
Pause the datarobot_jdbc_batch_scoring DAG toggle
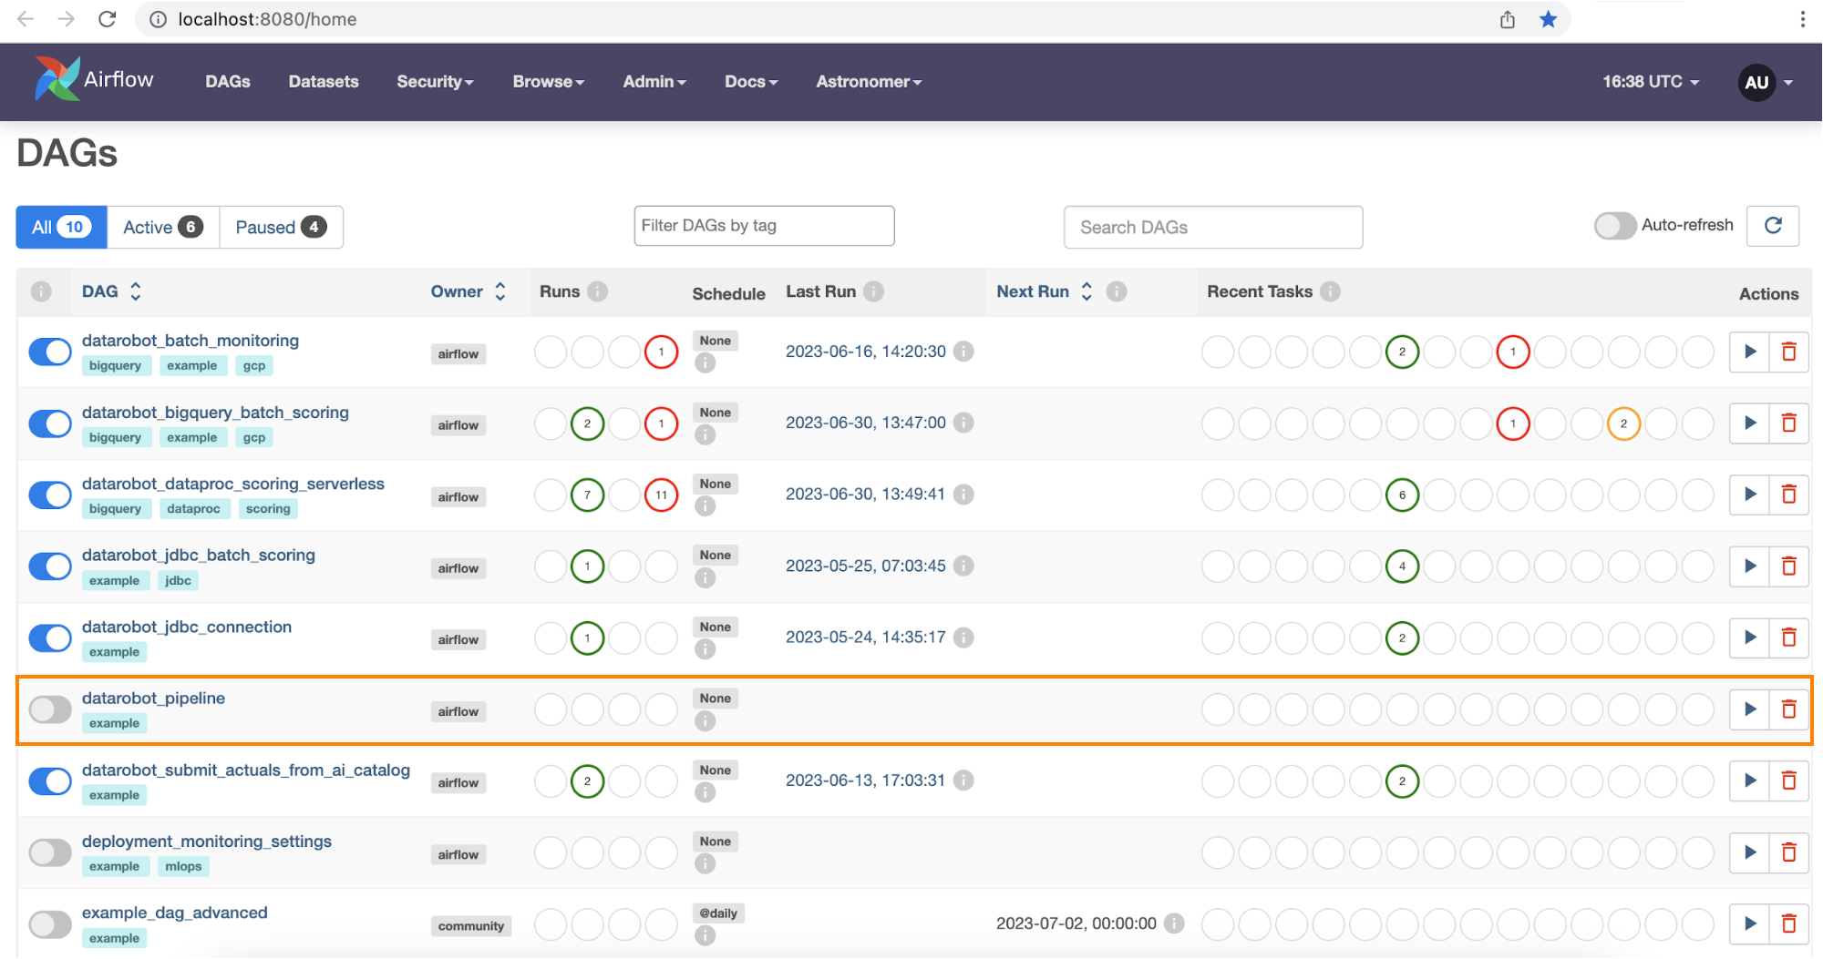point(50,566)
